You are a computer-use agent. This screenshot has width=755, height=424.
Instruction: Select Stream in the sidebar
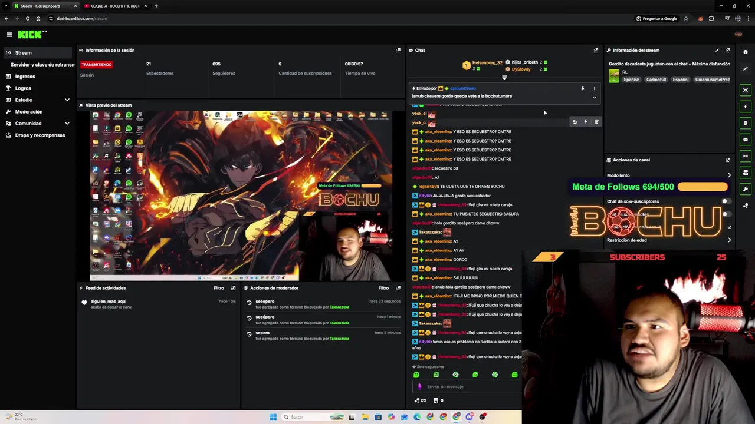point(38,53)
